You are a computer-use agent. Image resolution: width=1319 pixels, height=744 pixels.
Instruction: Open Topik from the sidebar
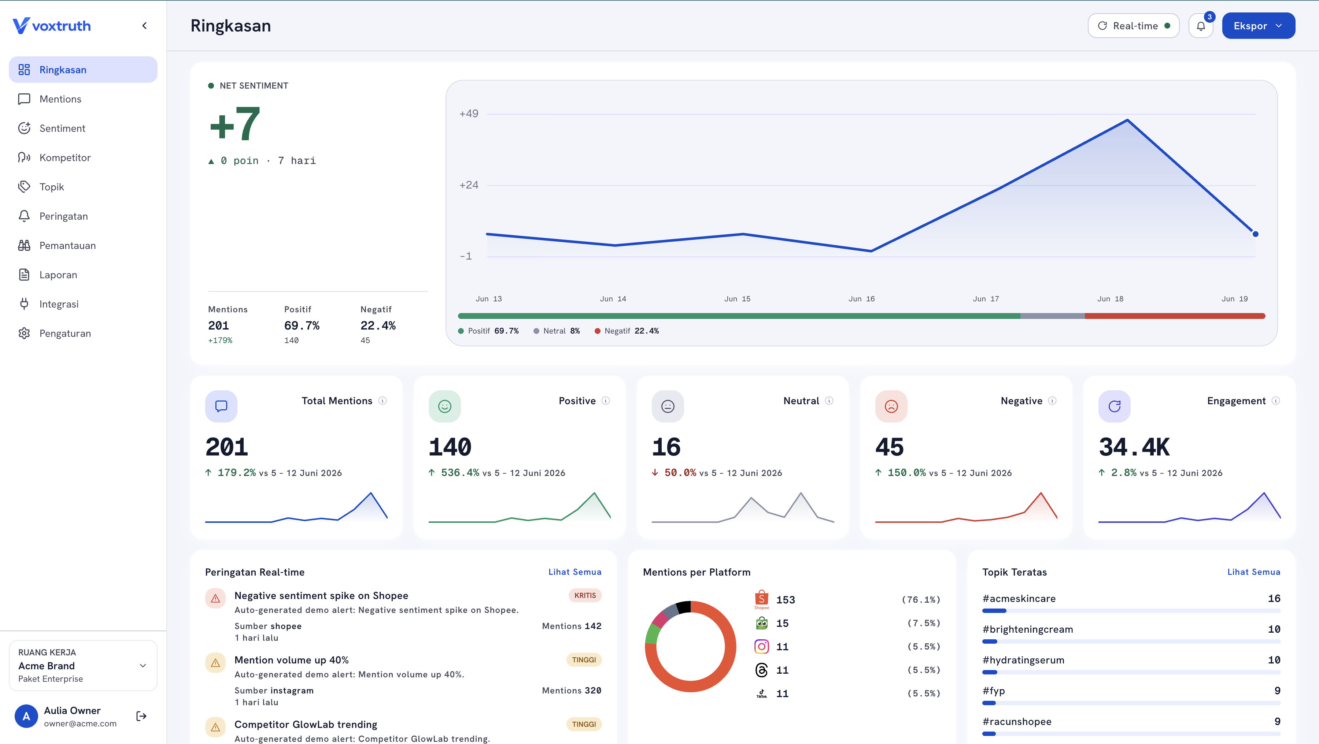tap(83, 187)
